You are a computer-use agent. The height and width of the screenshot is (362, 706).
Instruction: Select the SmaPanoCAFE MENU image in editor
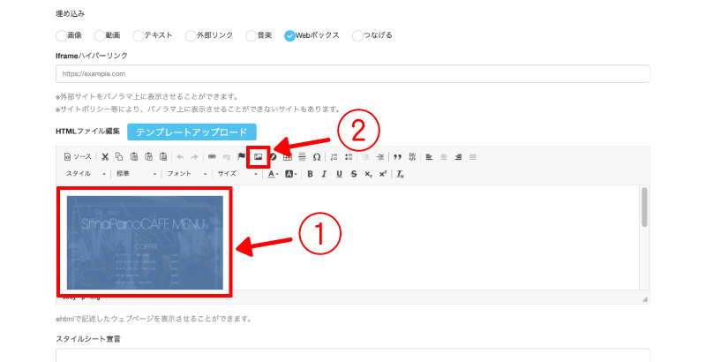(144, 240)
